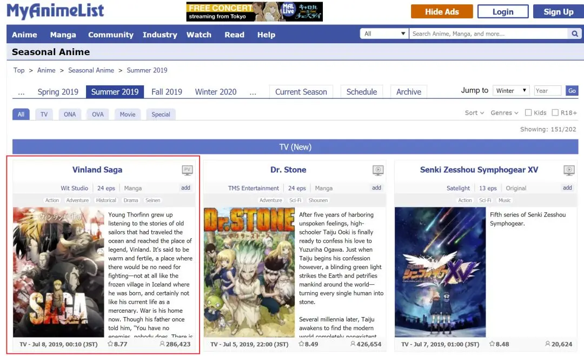
Task: Play the Vinland Saga PV video icon
Action: point(187,170)
